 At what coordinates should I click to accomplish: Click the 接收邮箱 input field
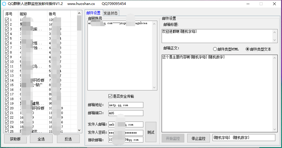click(126, 140)
